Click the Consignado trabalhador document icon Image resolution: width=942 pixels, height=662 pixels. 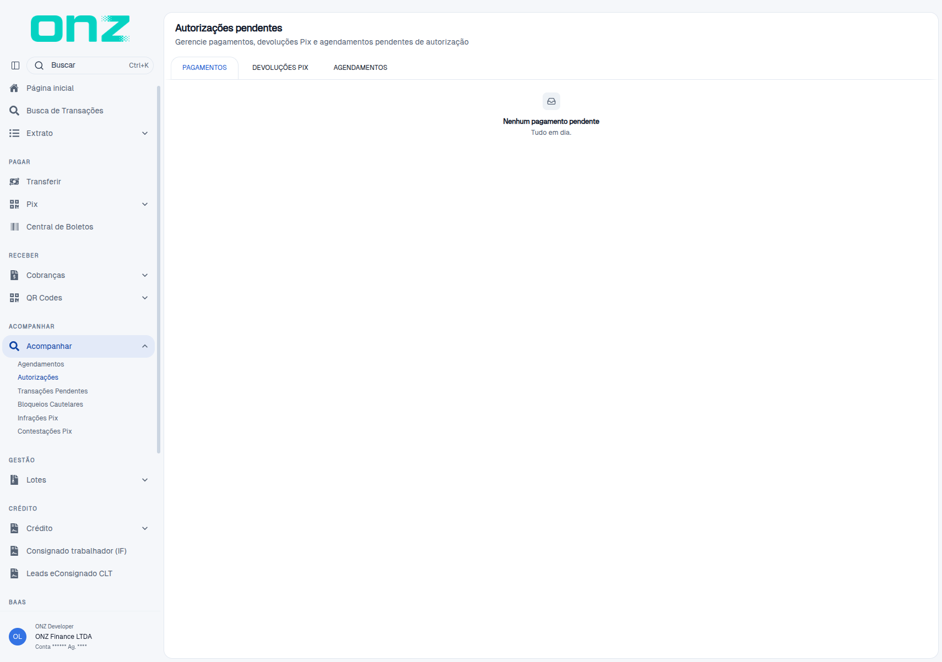tap(14, 551)
